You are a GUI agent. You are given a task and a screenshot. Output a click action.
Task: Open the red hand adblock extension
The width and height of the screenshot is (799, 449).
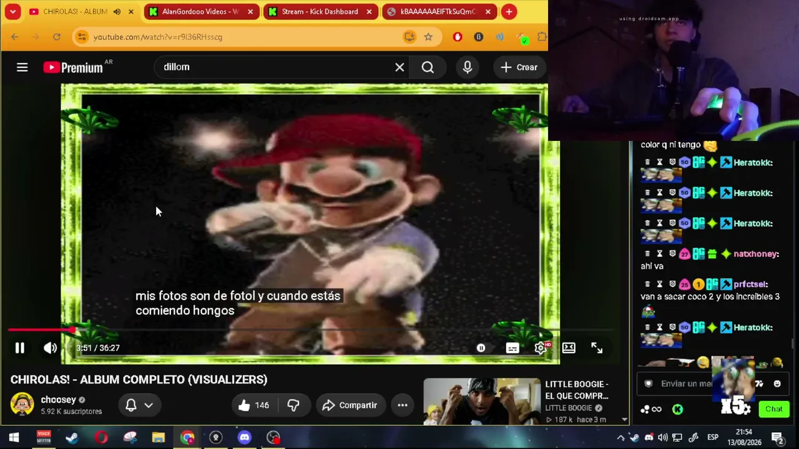click(458, 37)
